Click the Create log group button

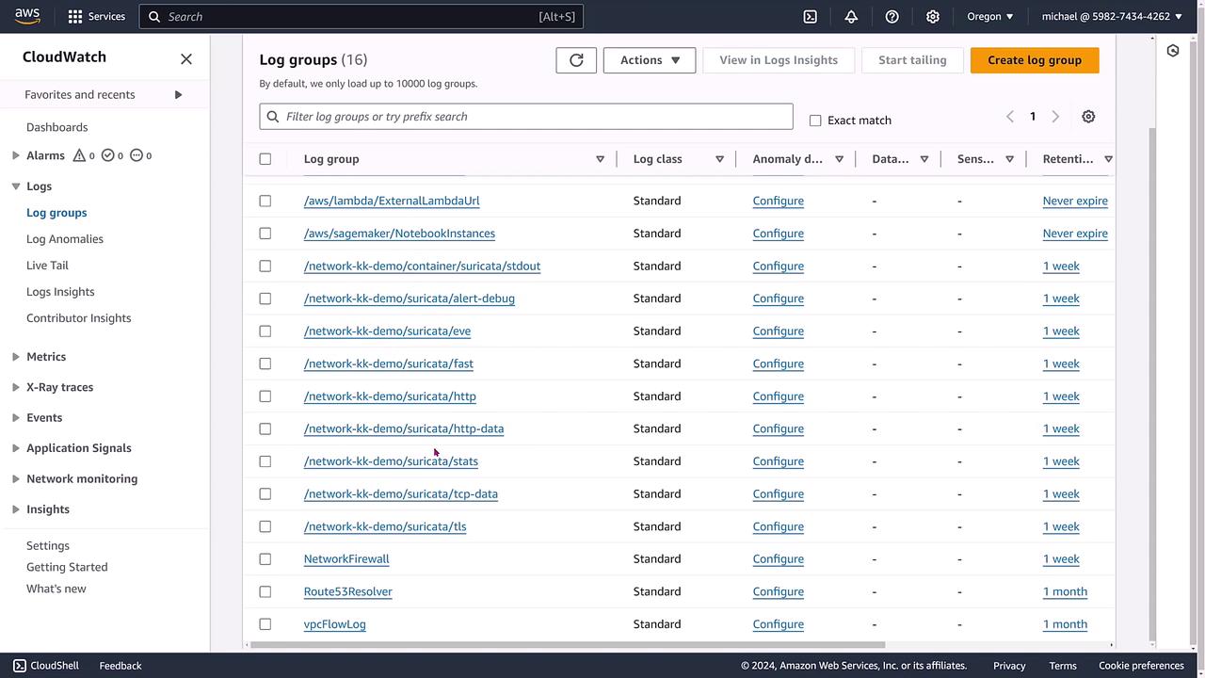[1034, 60]
